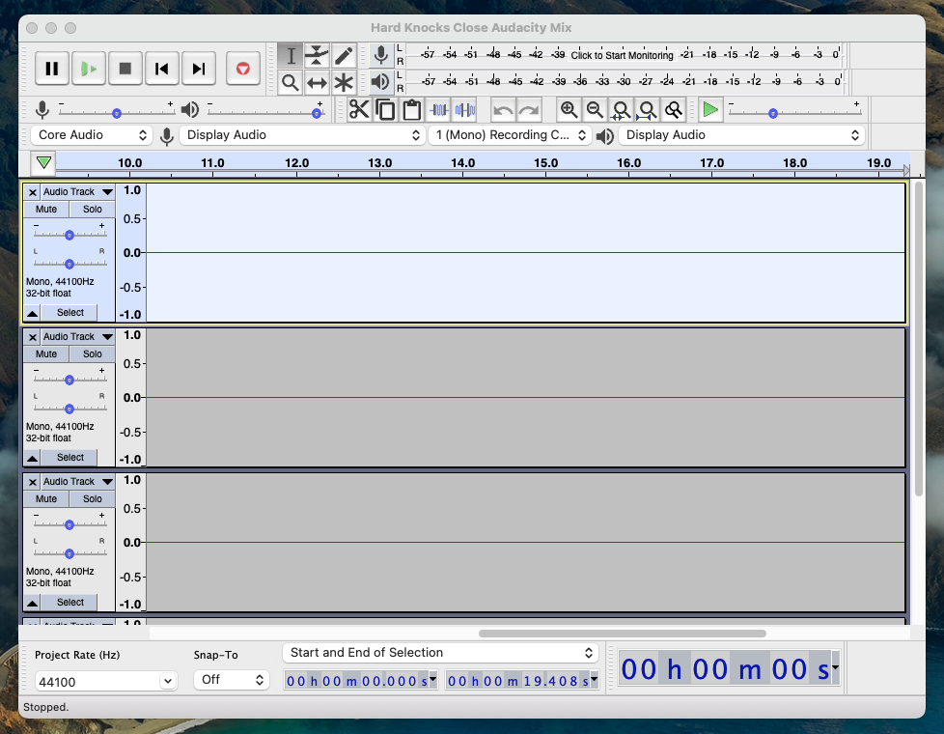The image size is (944, 734).
Task: Mute the first audio track
Action: coord(46,210)
